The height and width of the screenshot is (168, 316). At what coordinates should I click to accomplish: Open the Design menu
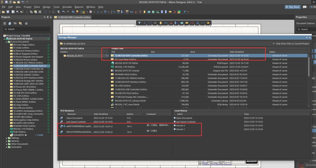point(46,7)
